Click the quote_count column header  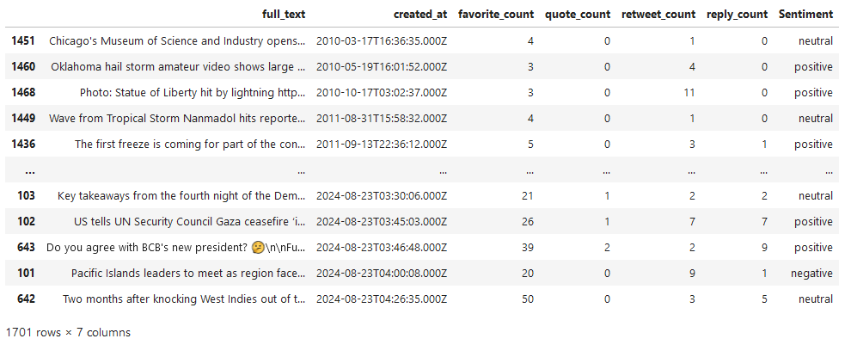pyautogui.click(x=578, y=15)
